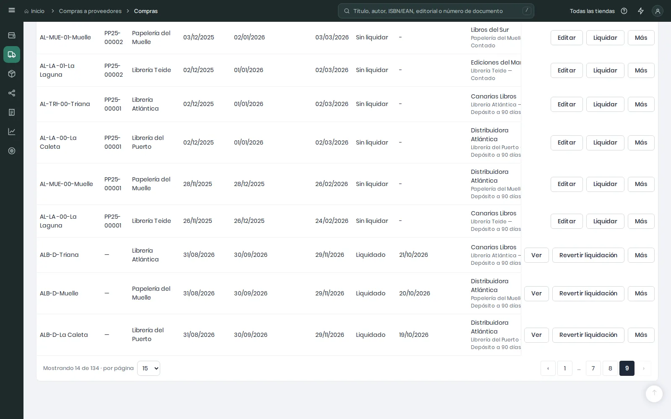
Task: Edit the AL-LA-00-La Caleta purchase
Action: [567, 142]
